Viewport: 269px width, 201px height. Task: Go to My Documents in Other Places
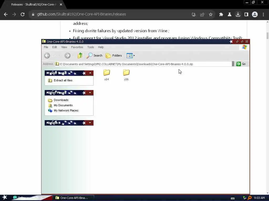(63, 105)
